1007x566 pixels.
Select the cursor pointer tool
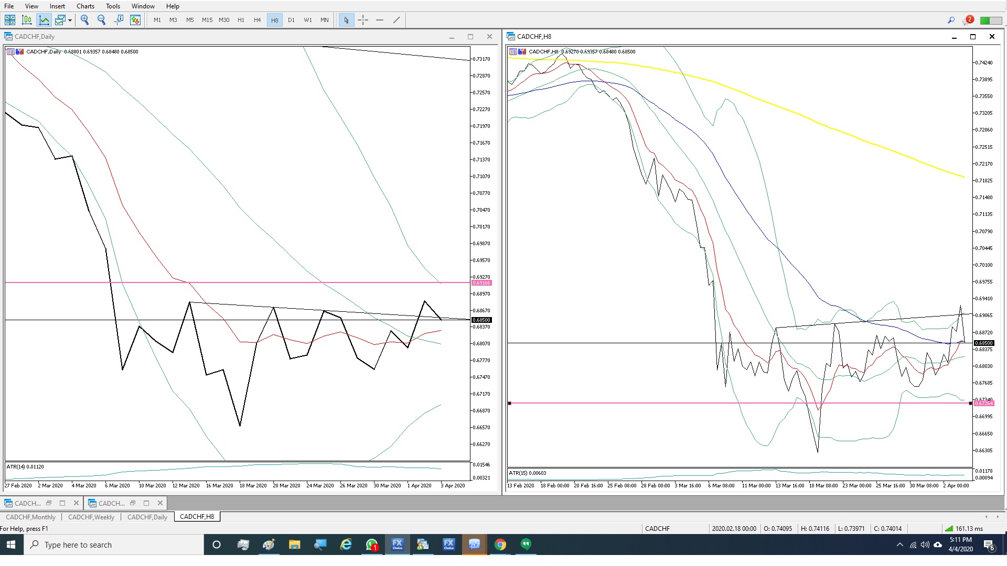346,20
